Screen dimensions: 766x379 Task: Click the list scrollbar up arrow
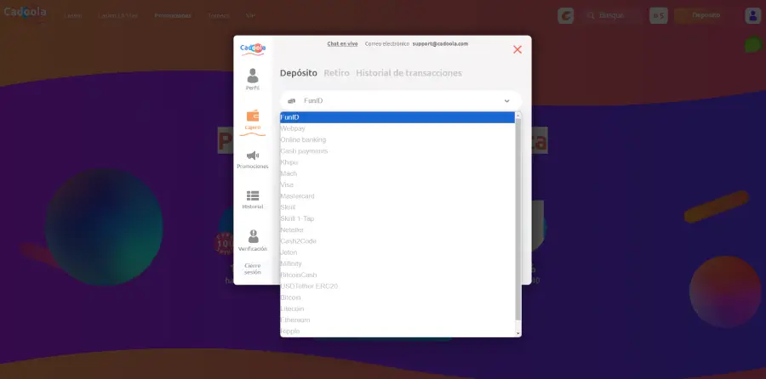517,116
